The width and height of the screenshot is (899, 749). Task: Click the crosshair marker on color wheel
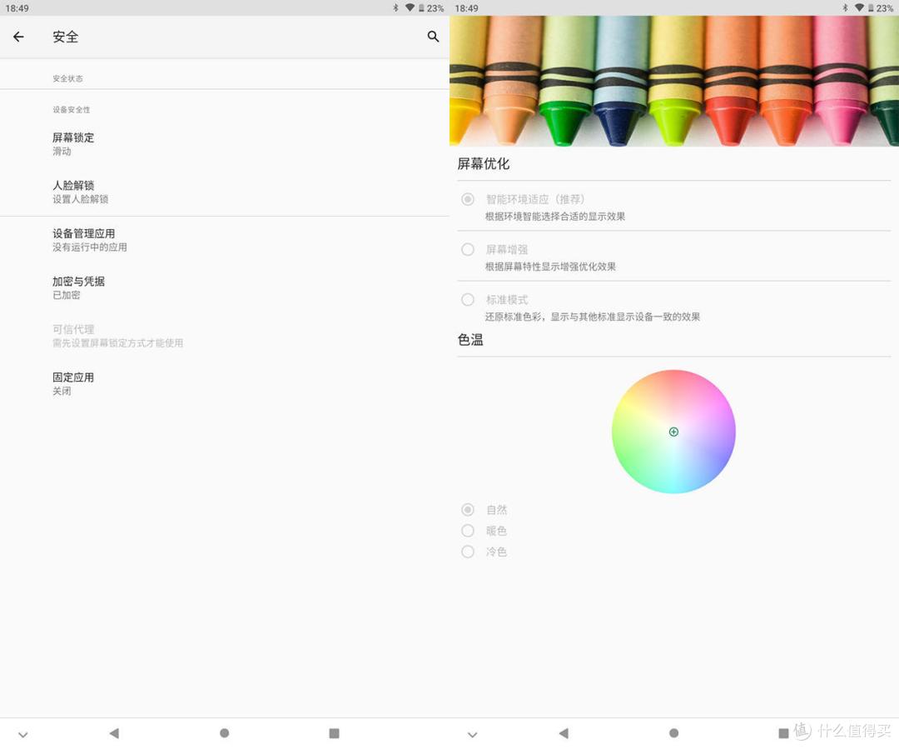(x=673, y=432)
